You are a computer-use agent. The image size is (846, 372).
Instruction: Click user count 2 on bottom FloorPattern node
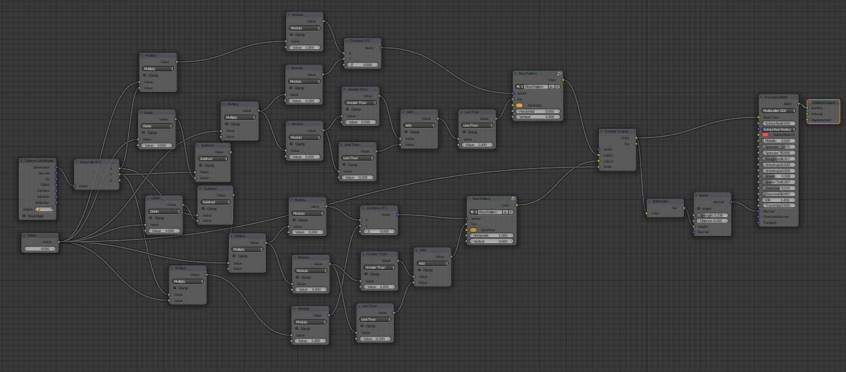pos(505,212)
